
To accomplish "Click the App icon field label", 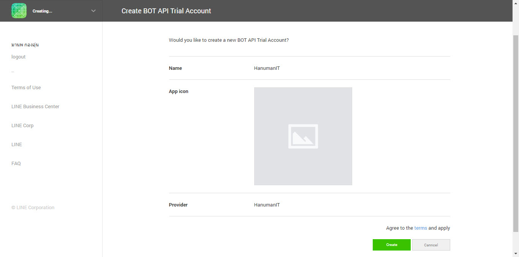I will (x=179, y=91).
